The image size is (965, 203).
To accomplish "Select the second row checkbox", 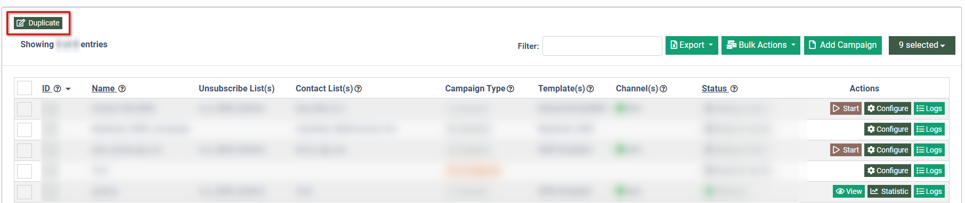I will tap(25, 130).
